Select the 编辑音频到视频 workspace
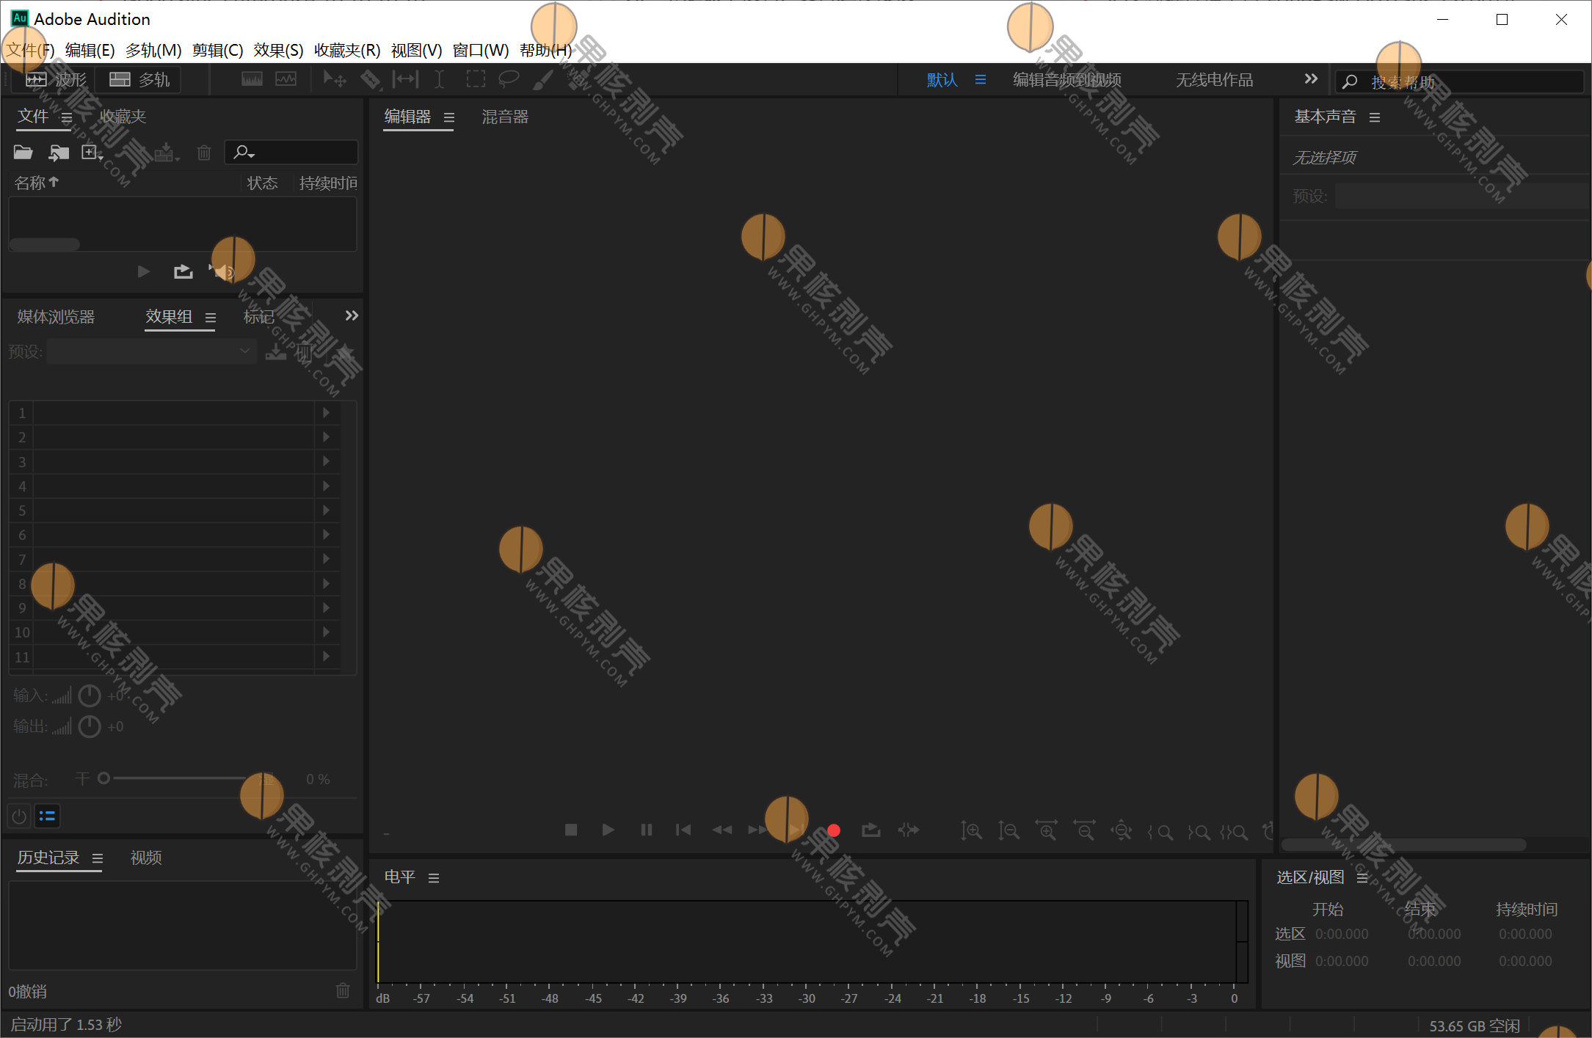The width and height of the screenshot is (1592, 1038). [1067, 79]
